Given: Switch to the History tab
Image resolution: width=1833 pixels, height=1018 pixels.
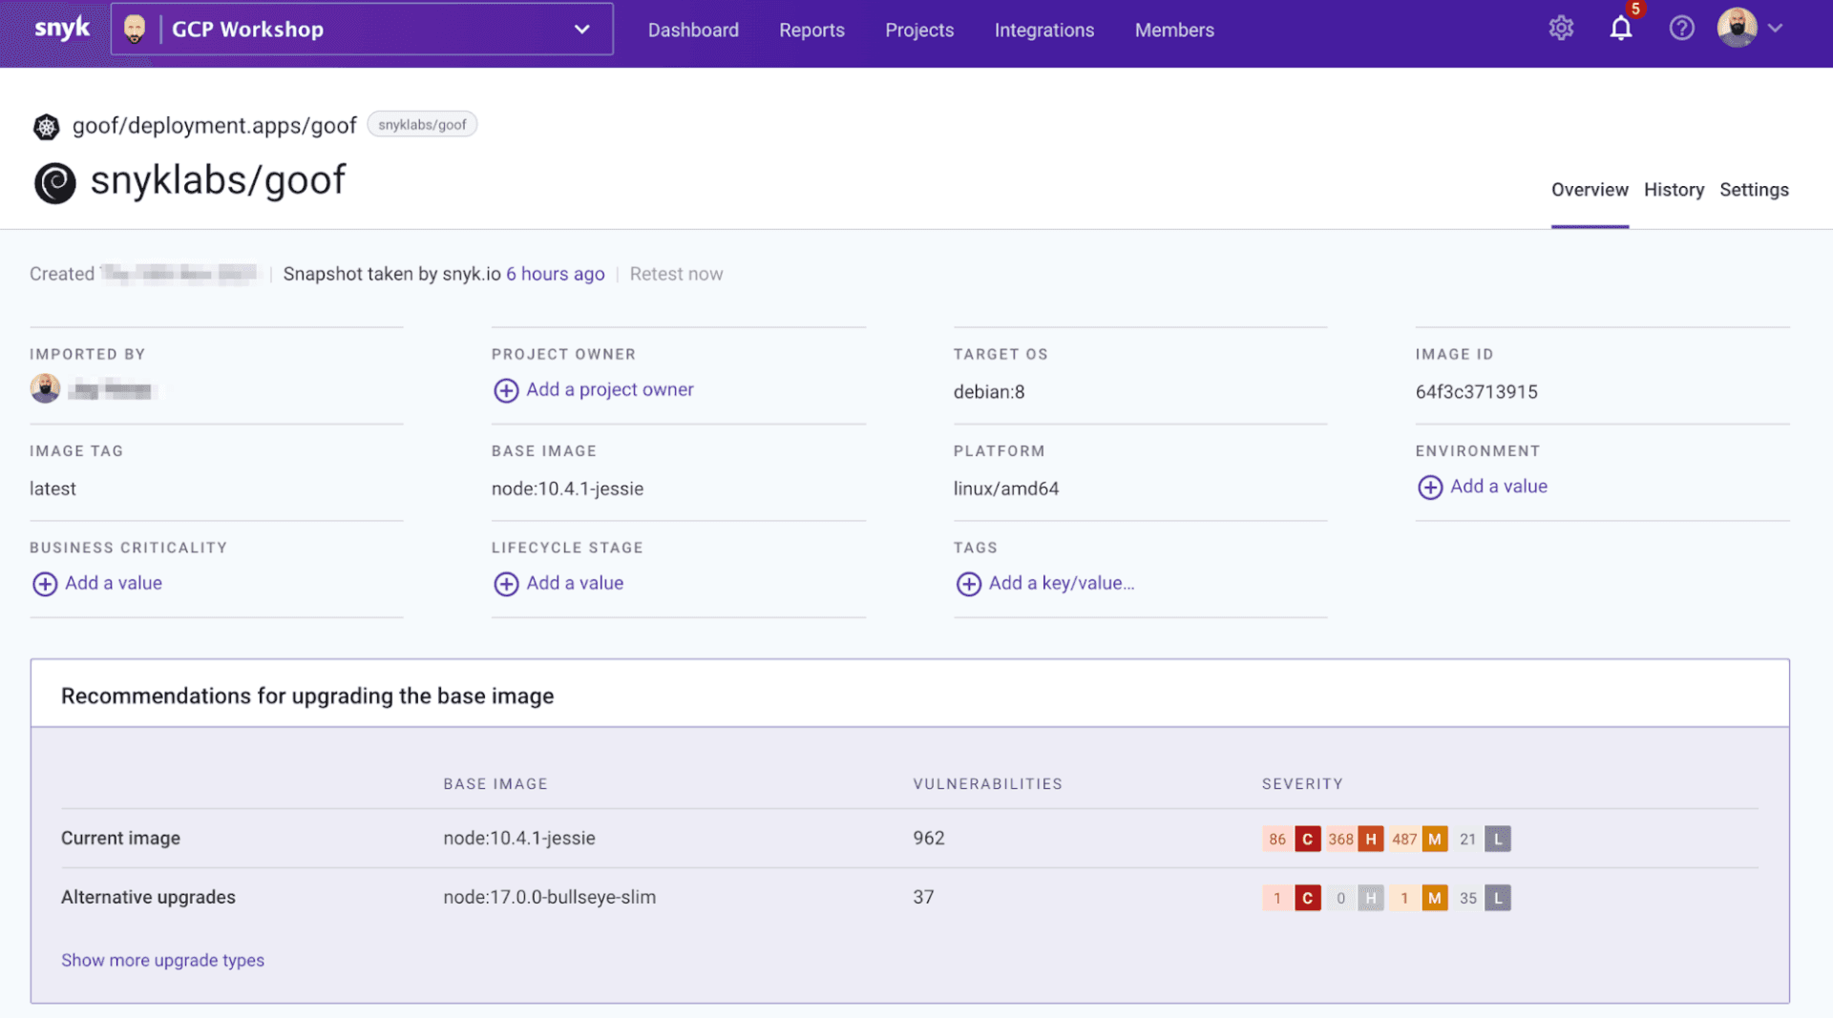Looking at the screenshot, I should coord(1674,190).
